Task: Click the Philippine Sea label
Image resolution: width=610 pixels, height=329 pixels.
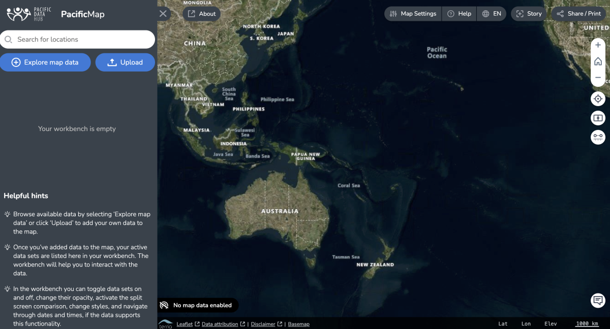Action: pyautogui.click(x=278, y=100)
